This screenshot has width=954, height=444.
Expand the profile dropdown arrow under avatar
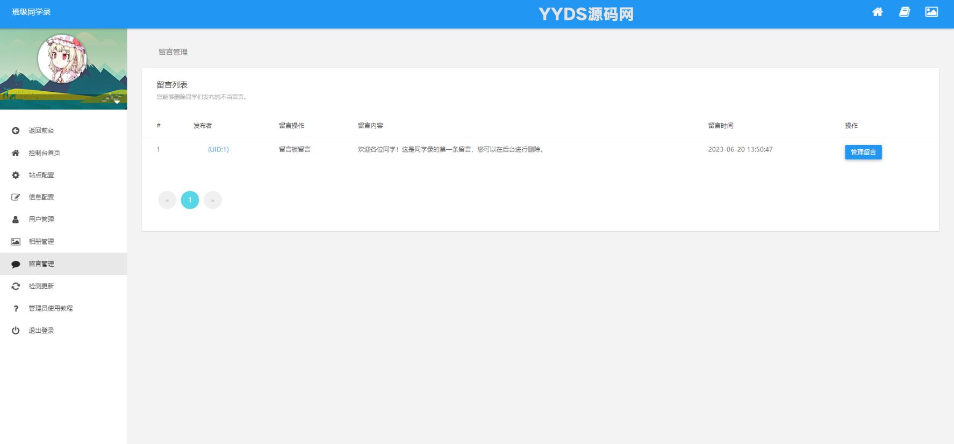117,101
